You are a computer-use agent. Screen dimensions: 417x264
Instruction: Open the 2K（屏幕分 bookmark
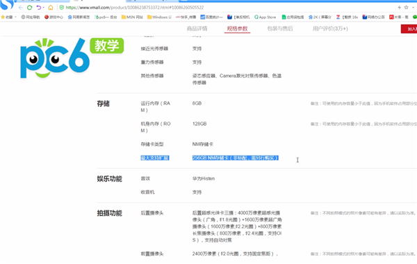(320, 17)
